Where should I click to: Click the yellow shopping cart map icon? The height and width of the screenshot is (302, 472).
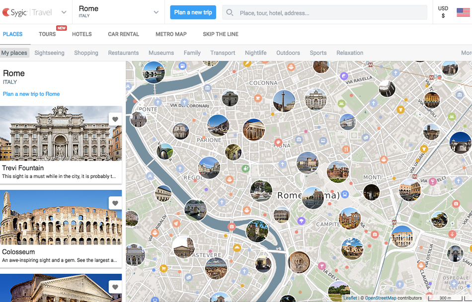click(x=163, y=268)
